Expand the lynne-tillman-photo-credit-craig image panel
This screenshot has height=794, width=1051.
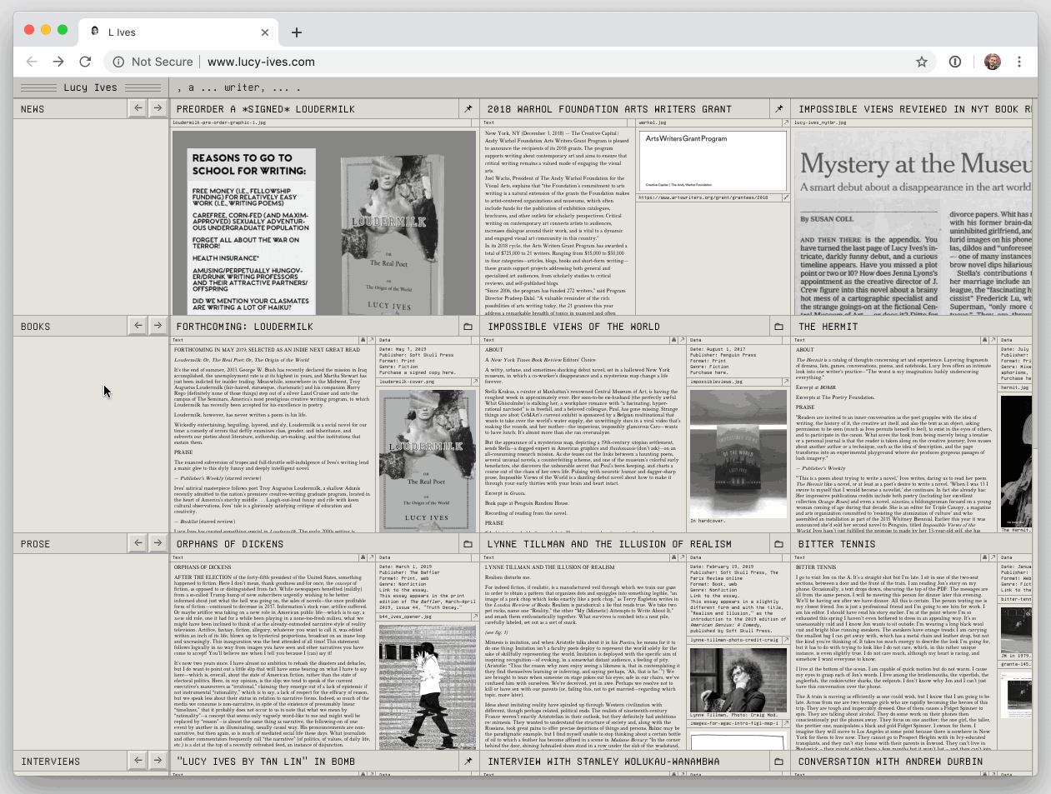click(784, 640)
